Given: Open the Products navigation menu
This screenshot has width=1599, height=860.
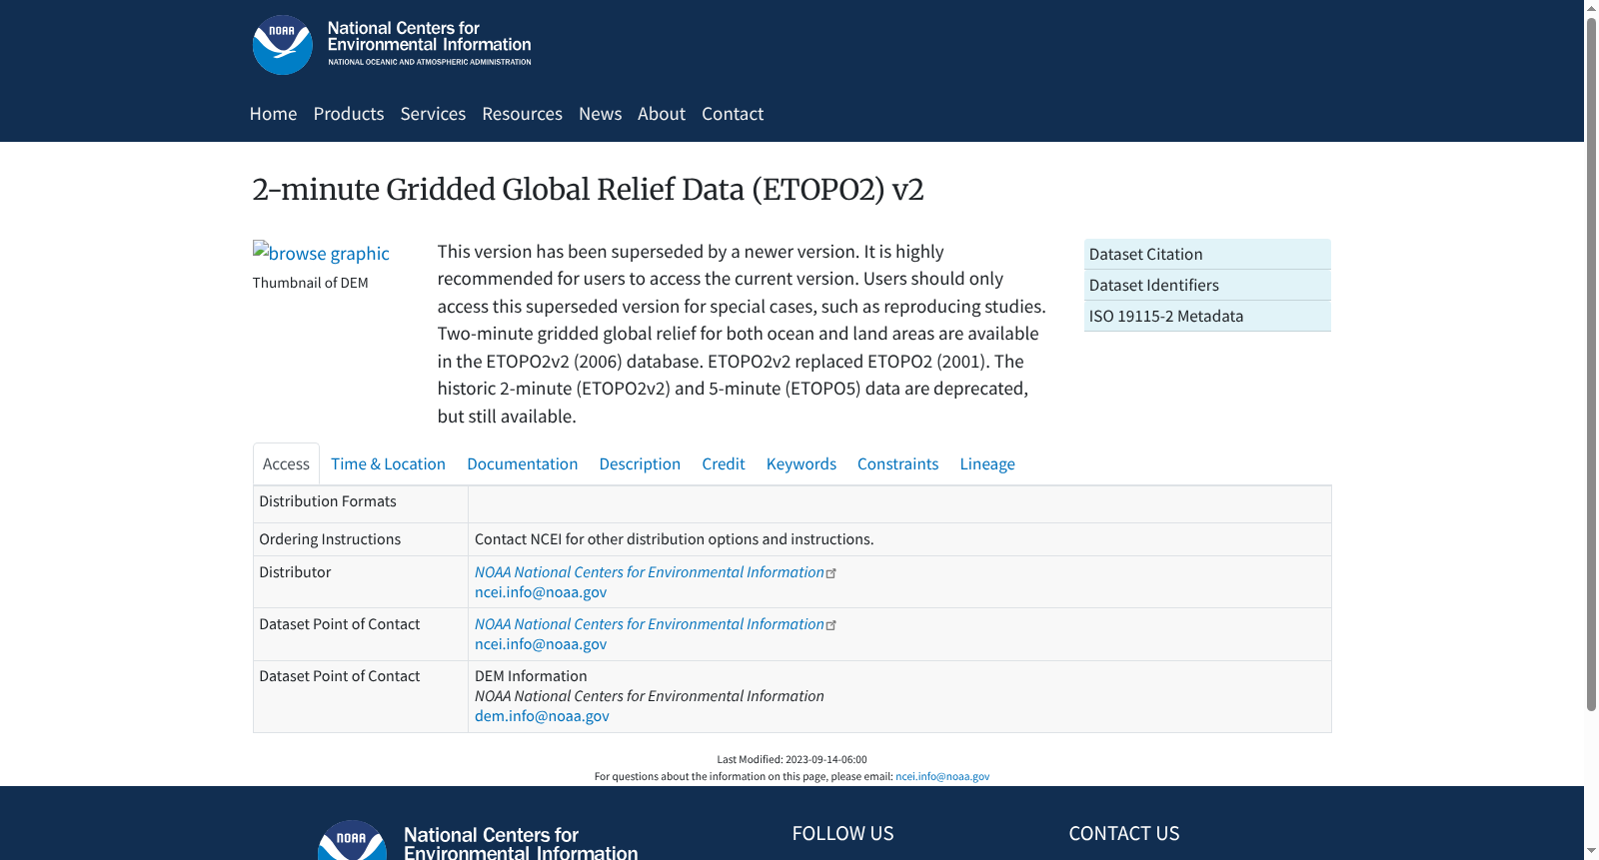Looking at the screenshot, I should pyautogui.click(x=349, y=114).
